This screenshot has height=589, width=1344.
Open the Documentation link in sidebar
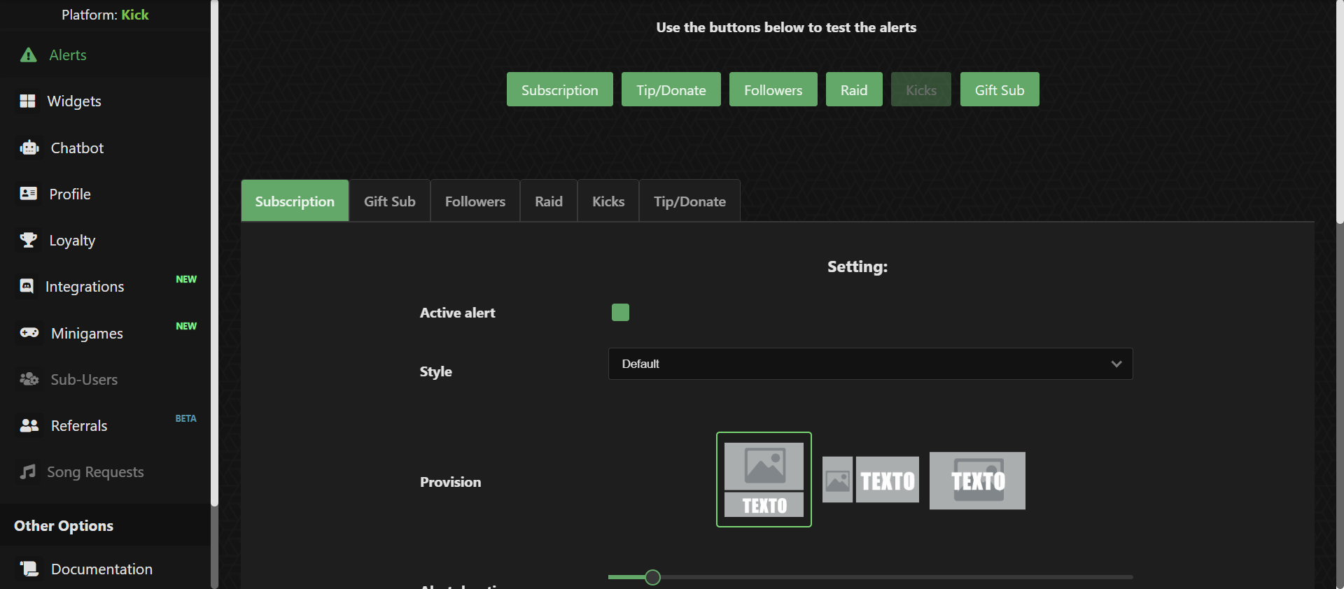coord(101,569)
